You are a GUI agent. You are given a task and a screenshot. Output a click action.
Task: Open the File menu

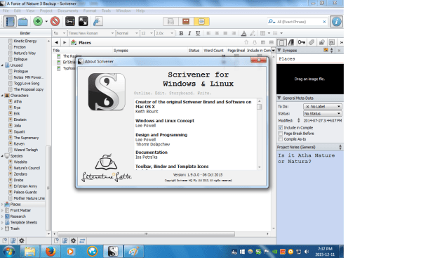[6, 11]
